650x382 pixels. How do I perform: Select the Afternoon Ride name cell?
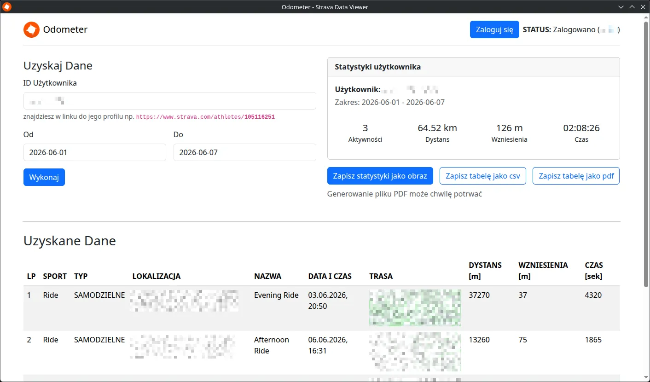pos(272,345)
